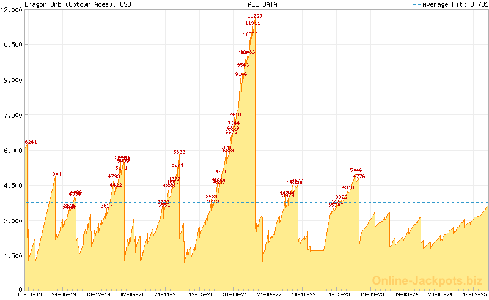Click the 11627 peak value label

click(256, 16)
